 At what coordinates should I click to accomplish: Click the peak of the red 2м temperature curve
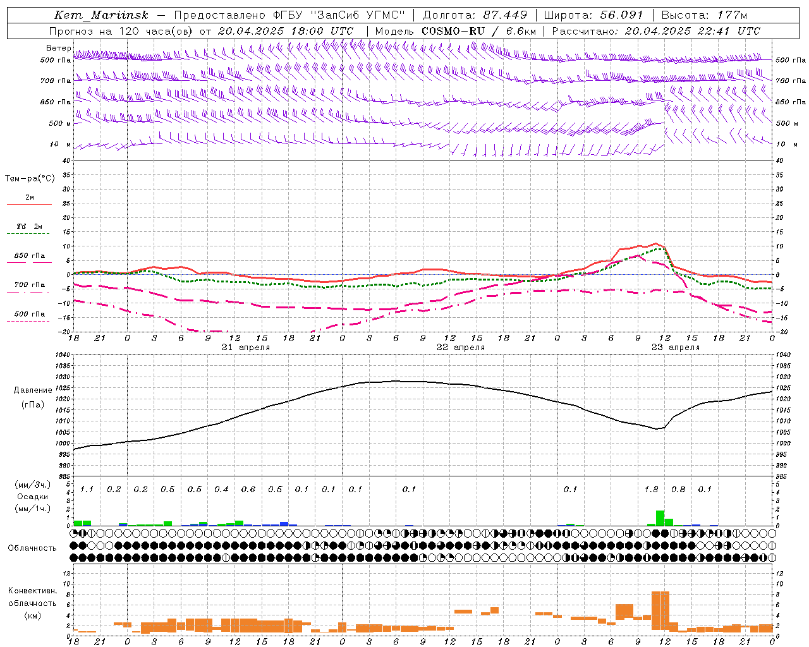656,243
